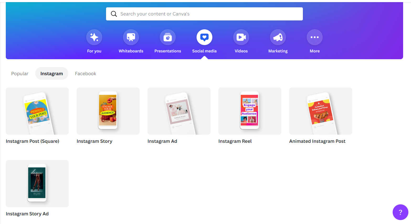Switch to the Facebook tab
The width and height of the screenshot is (411, 224).
(86, 74)
